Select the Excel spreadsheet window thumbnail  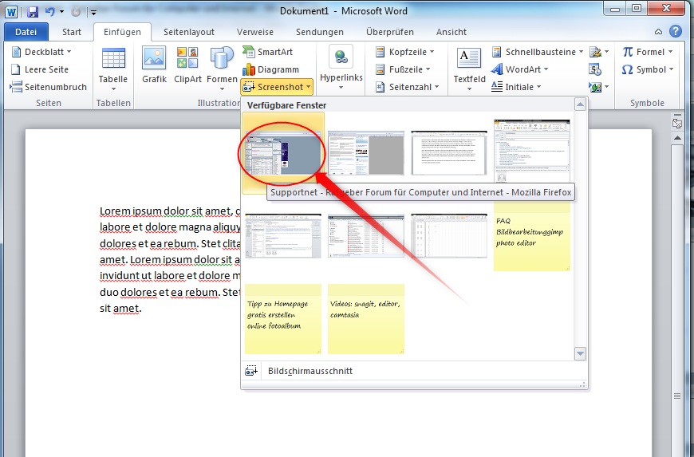449,236
